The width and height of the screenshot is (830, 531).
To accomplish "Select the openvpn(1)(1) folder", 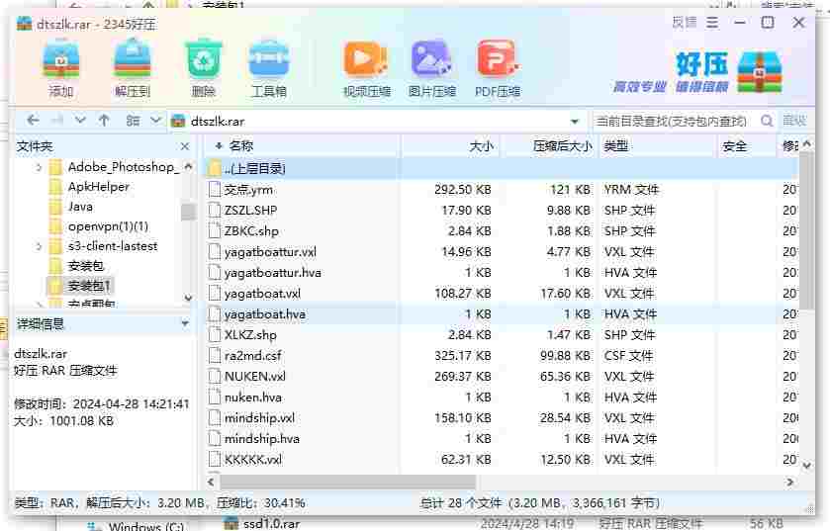I will 108,226.
